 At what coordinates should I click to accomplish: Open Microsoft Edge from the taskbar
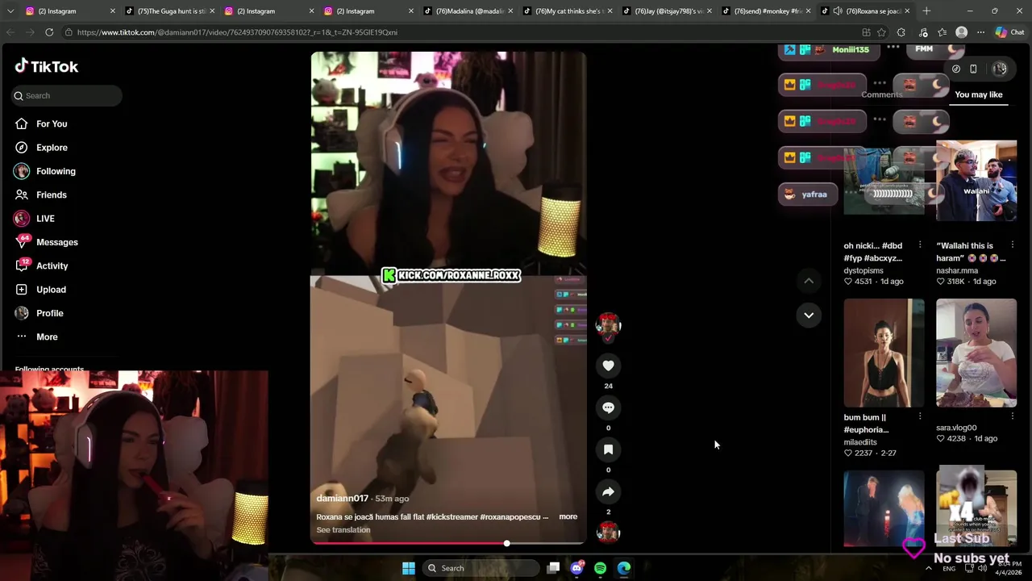pyautogui.click(x=624, y=568)
